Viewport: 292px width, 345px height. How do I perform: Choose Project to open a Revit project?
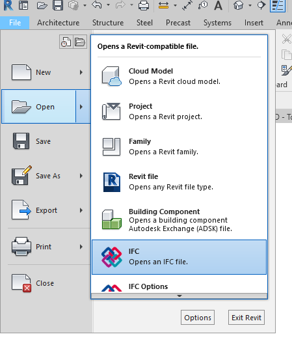tap(179, 111)
